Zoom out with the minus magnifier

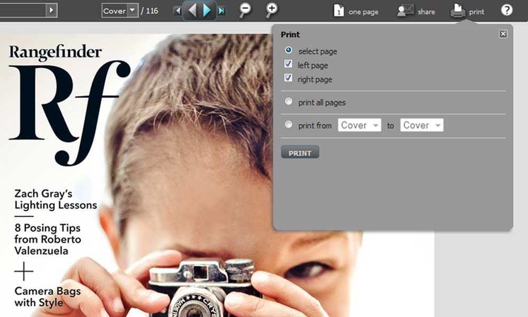click(x=245, y=10)
